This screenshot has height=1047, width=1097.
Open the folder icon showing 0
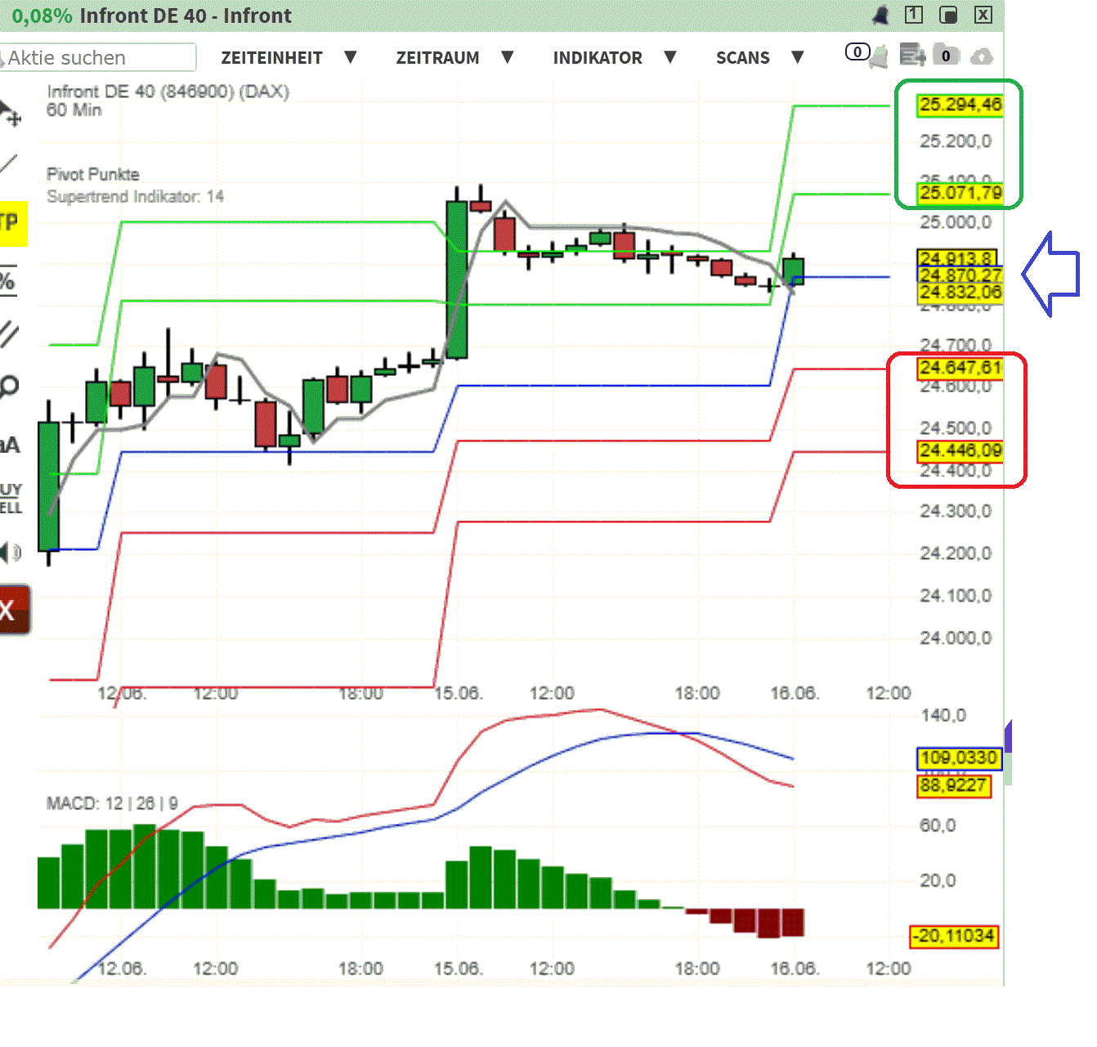coord(947,55)
